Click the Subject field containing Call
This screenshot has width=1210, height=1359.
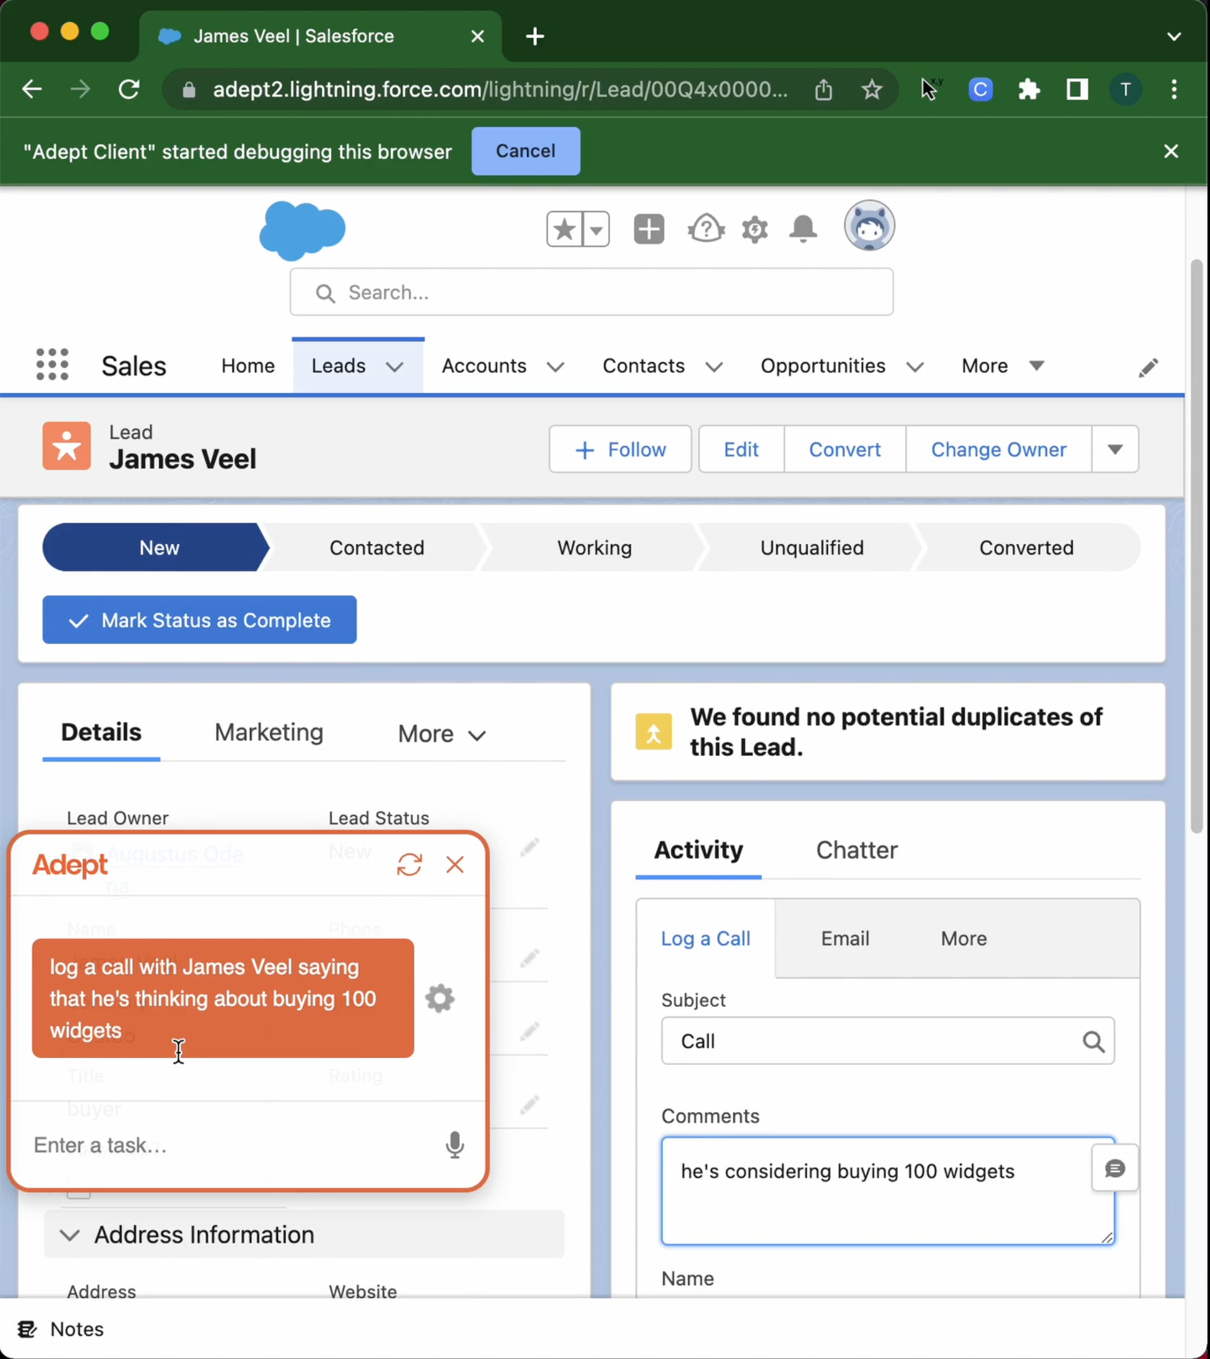888,1040
